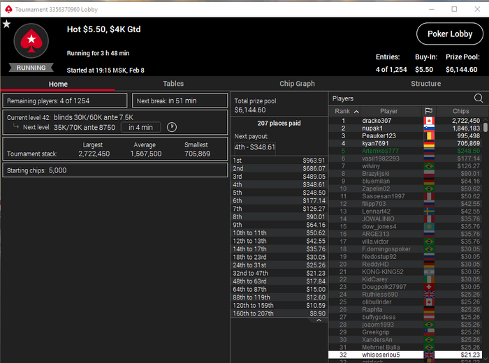489x363 pixels.
Task: Toggle Rank column sort arrow
Action: [356, 112]
